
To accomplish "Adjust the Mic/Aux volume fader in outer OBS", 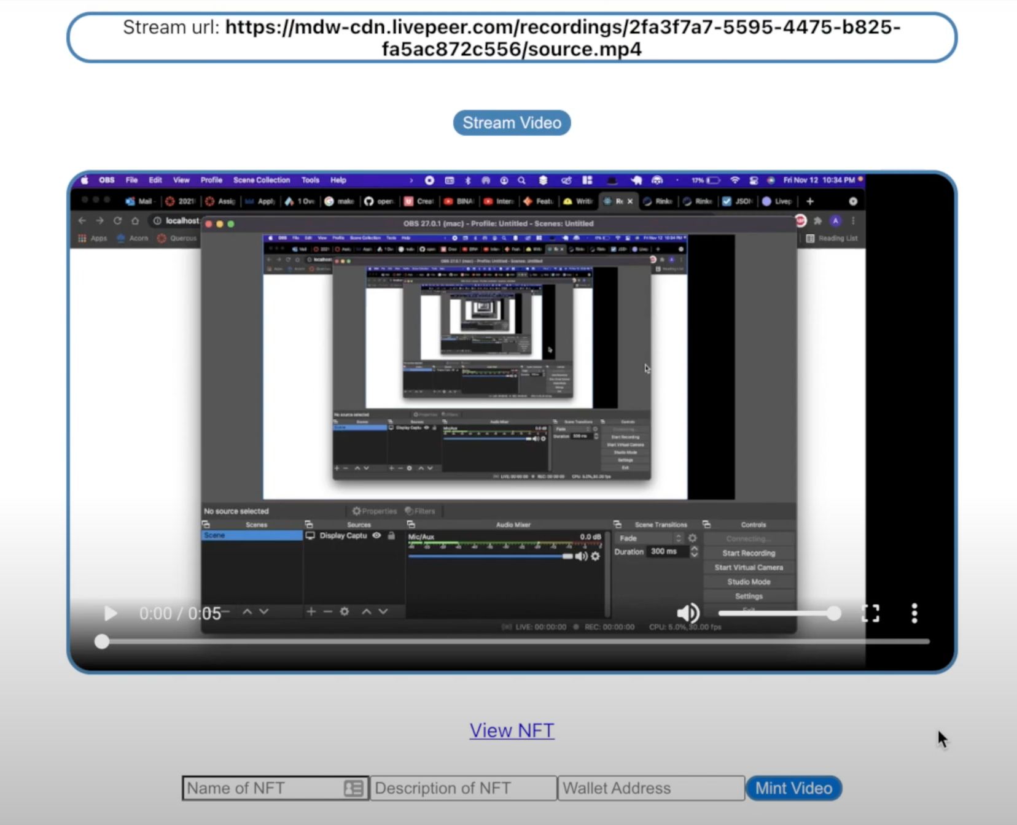I will 490,556.
